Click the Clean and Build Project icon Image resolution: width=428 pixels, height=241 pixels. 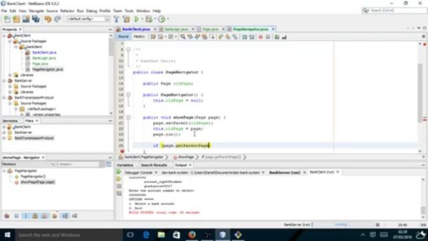[126, 19]
